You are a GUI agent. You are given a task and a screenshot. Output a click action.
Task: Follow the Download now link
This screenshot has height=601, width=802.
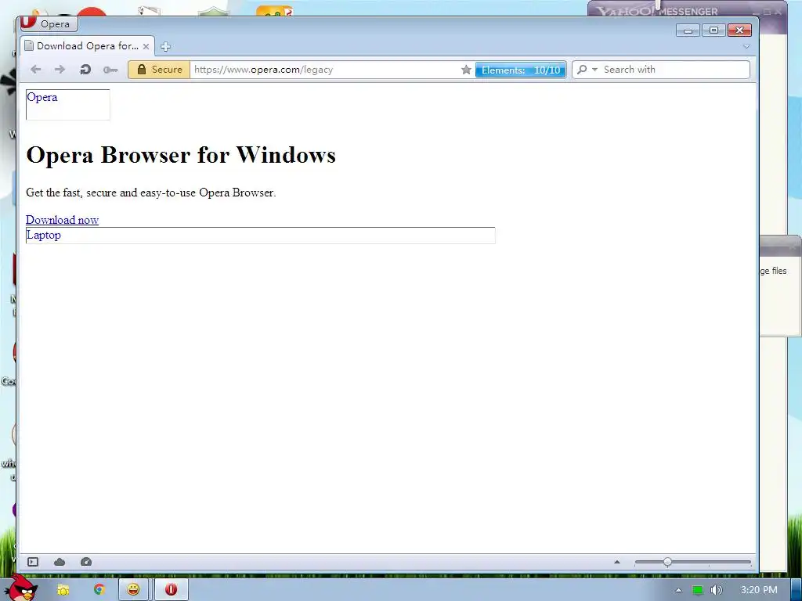63,220
